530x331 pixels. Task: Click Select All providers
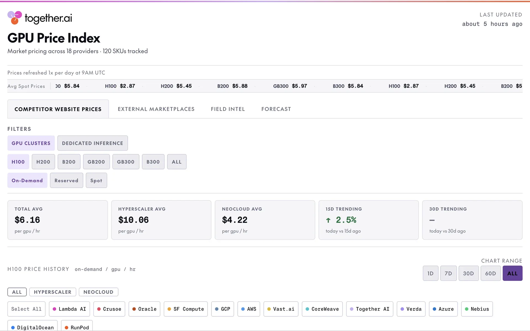click(x=26, y=309)
